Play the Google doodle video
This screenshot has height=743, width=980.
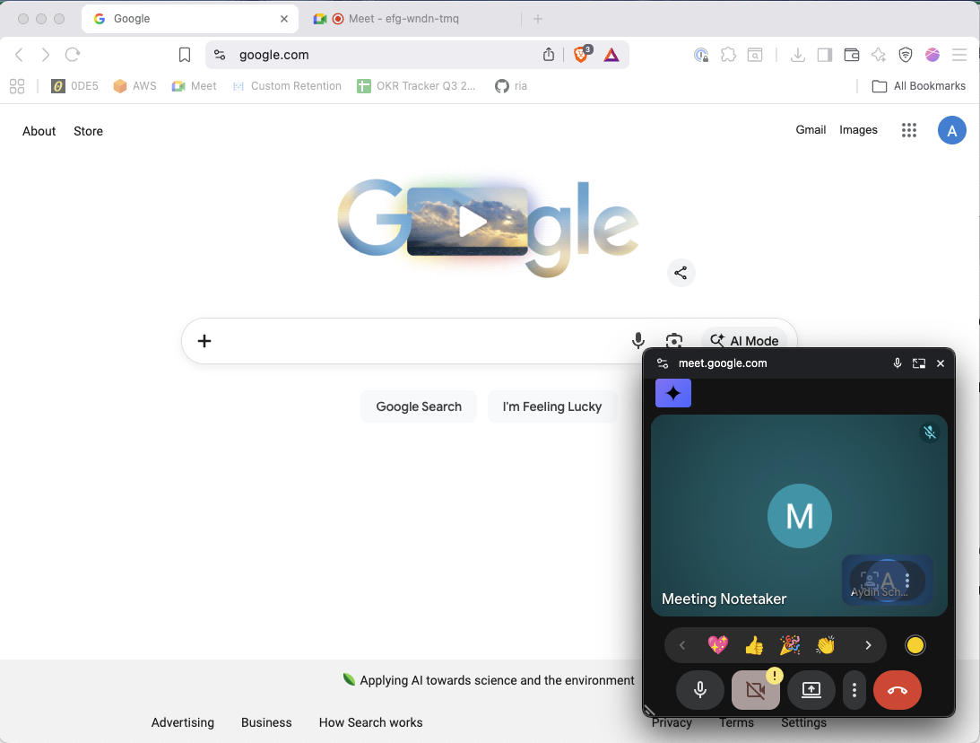(x=472, y=222)
